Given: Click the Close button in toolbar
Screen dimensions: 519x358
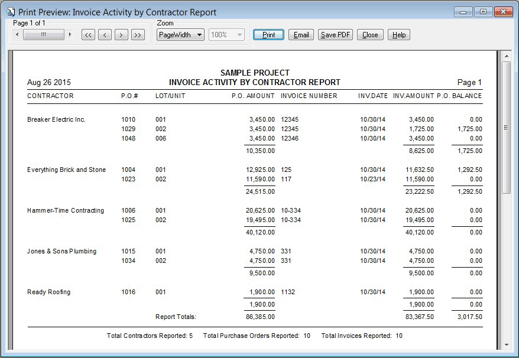Looking at the screenshot, I should (x=370, y=35).
